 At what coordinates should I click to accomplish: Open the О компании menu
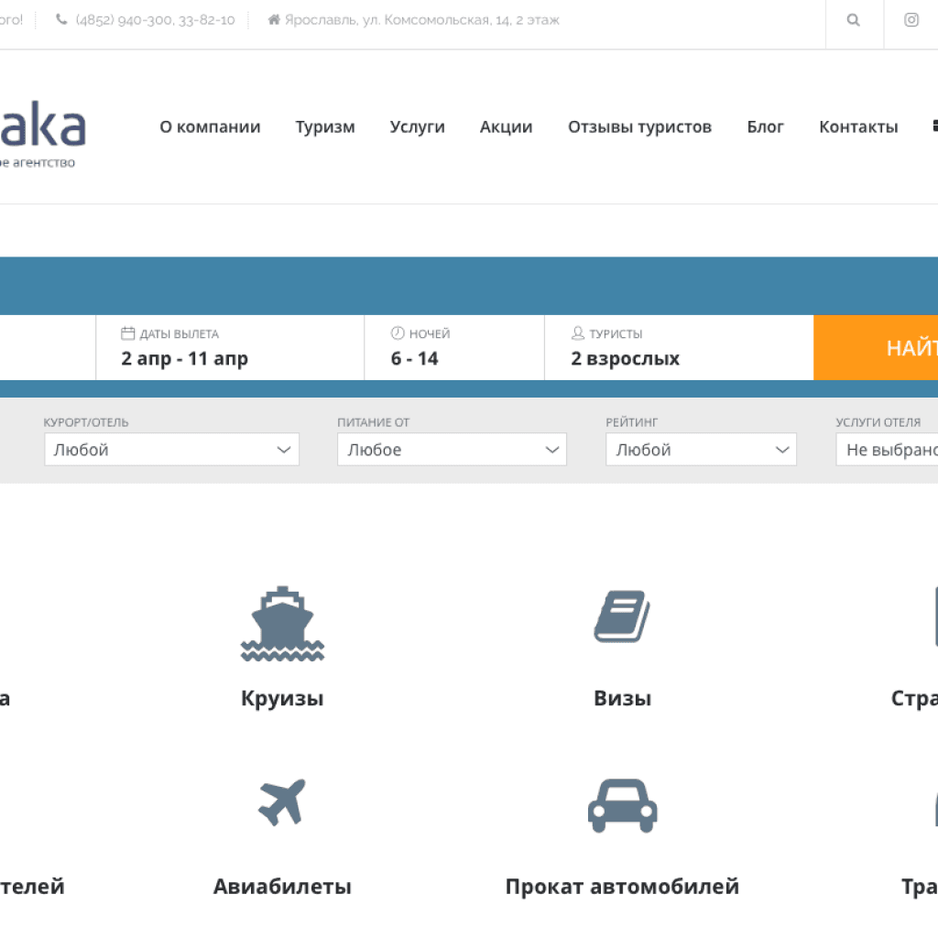pyautogui.click(x=210, y=127)
